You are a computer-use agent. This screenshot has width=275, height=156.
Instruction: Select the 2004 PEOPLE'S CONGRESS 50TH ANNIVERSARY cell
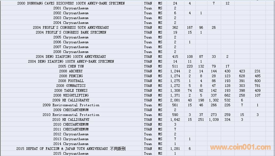[71, 27]
